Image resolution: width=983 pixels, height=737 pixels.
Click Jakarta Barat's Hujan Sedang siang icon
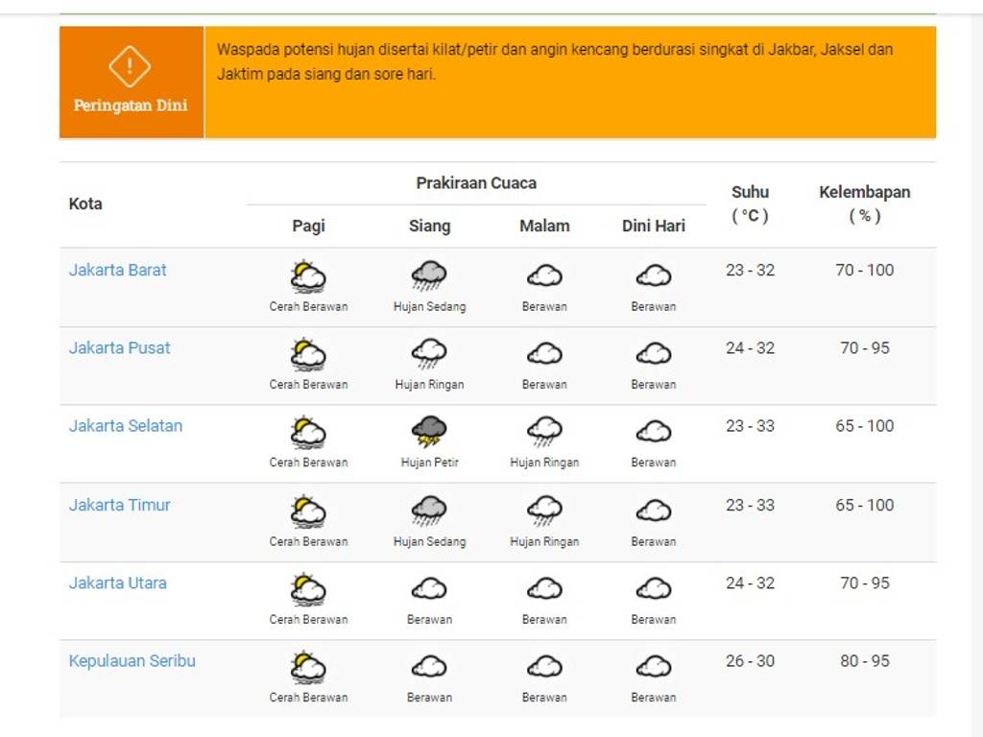(429, 276)
